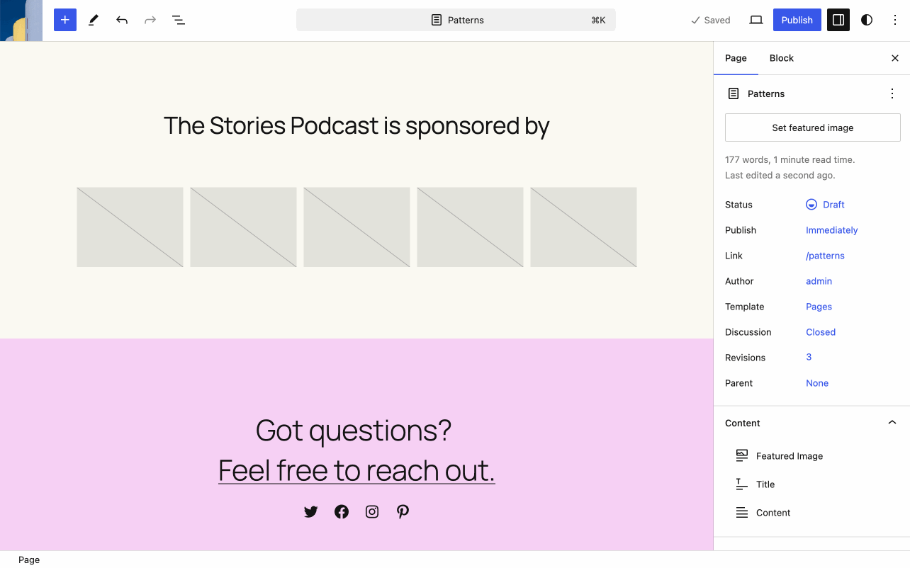Click the Undo arrow
This screenshot has width=910, height=568.
point(122,20)
